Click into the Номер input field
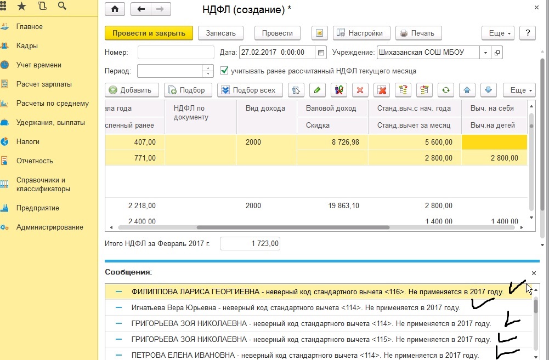 coord(176,53)
